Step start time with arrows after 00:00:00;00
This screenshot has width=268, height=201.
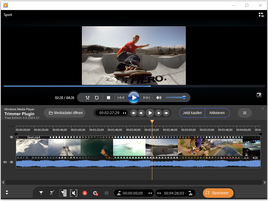(150, 193)
